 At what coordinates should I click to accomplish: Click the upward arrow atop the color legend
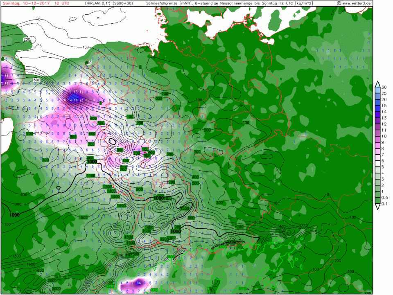(x=377, y=83)
